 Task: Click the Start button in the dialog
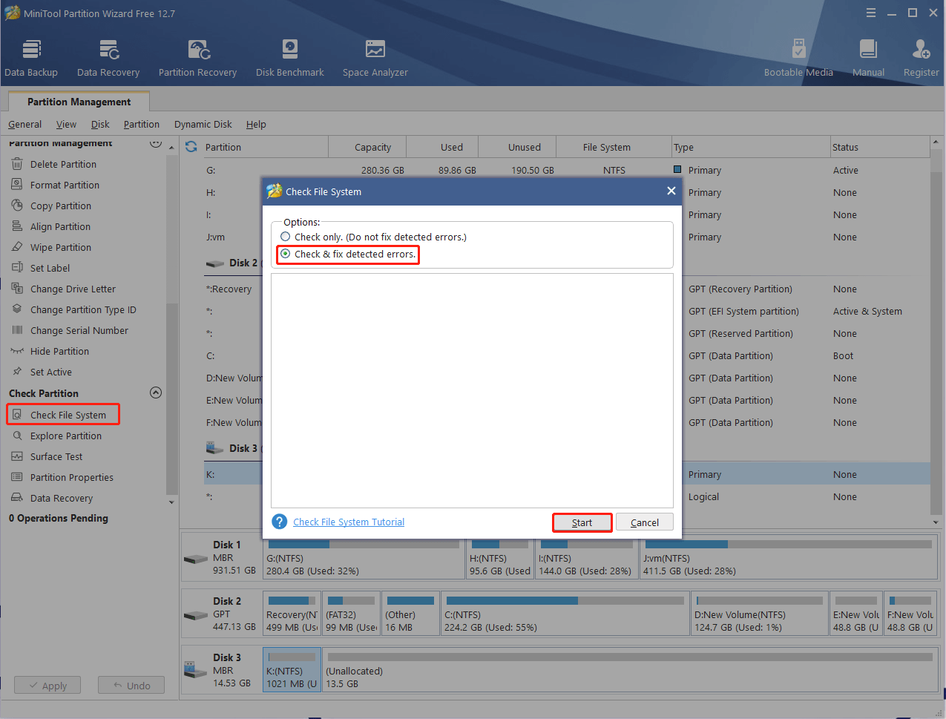pos(582,522)
